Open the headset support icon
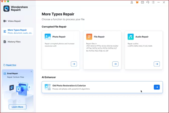The image size is (169, 113). (x=148, y=2)
